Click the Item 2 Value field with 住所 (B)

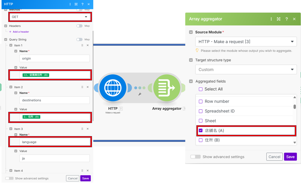[55, 117]
